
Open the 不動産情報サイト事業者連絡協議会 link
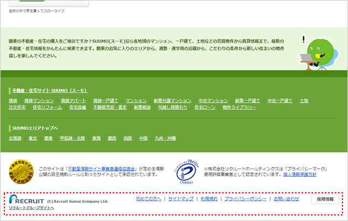[x=101, y=169]
